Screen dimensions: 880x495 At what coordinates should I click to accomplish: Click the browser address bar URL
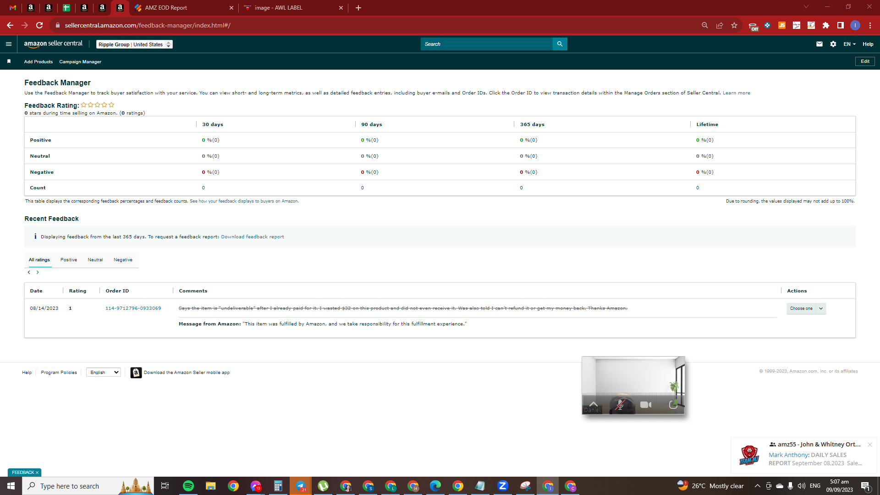(148, 25)
